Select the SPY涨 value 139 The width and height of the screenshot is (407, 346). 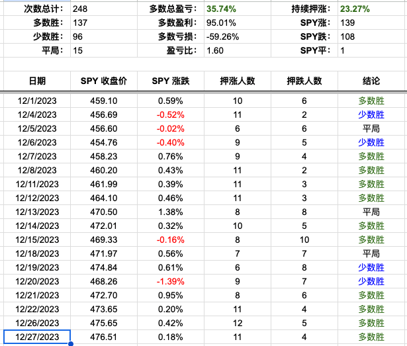pyautogui.click(x=347, y=24)
